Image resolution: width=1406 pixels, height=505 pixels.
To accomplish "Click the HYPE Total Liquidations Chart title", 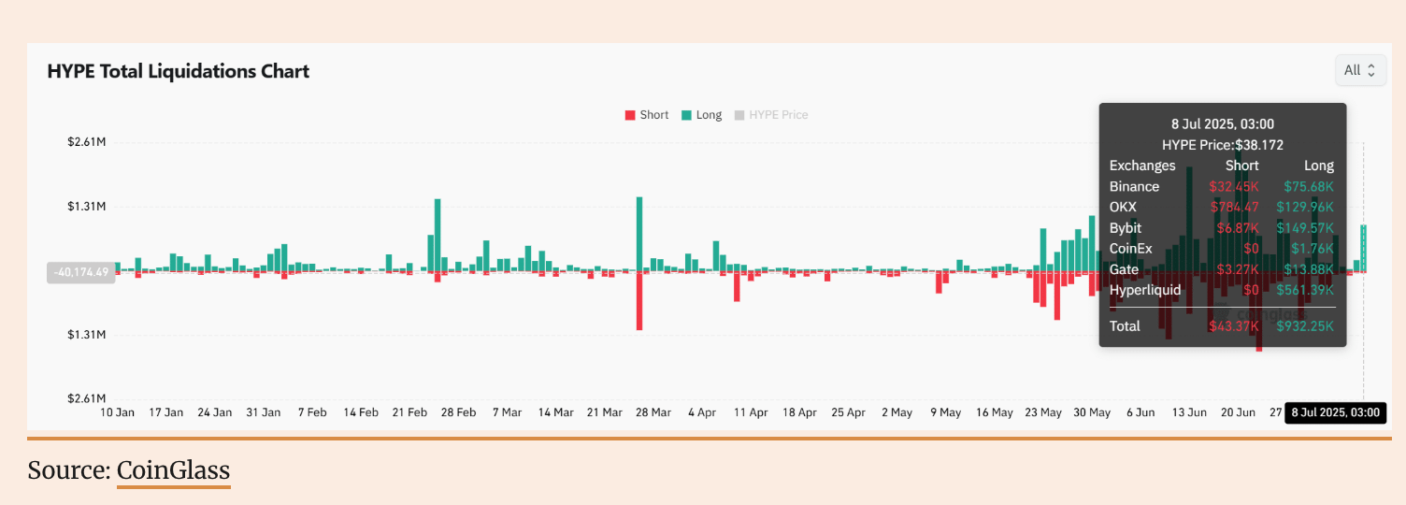I will click(178, 71).
